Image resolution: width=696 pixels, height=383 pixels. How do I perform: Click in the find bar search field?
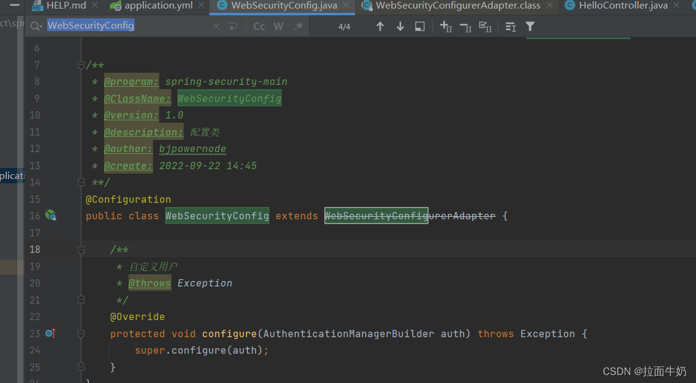click(129, 26)
